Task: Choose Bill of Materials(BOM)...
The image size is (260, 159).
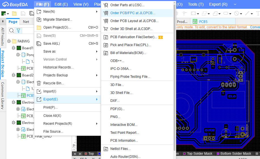Action: pos(137,53)
